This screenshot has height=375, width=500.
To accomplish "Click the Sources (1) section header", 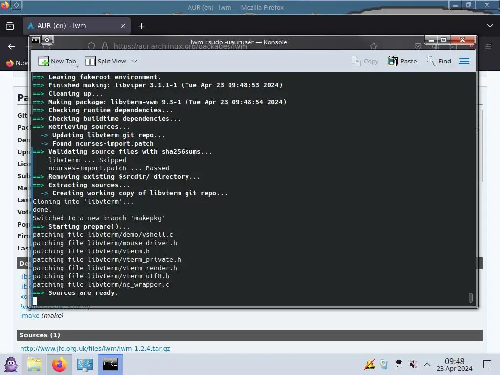I will point(250,335).
